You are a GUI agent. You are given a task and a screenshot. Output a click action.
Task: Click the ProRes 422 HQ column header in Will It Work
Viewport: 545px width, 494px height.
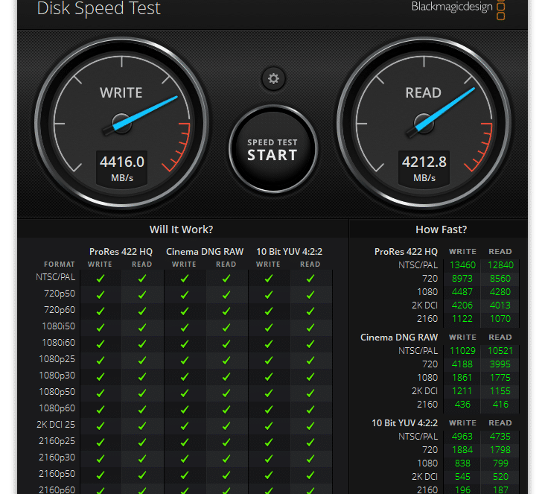(121, 252)
